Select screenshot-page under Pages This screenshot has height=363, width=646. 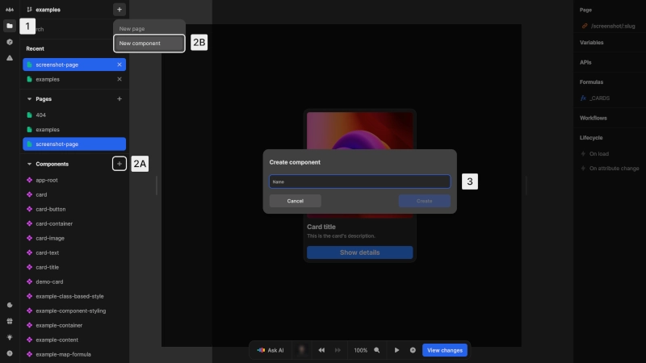[x=74, y=144]
